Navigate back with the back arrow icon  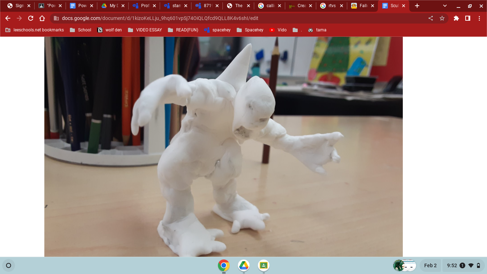[7, 18]
